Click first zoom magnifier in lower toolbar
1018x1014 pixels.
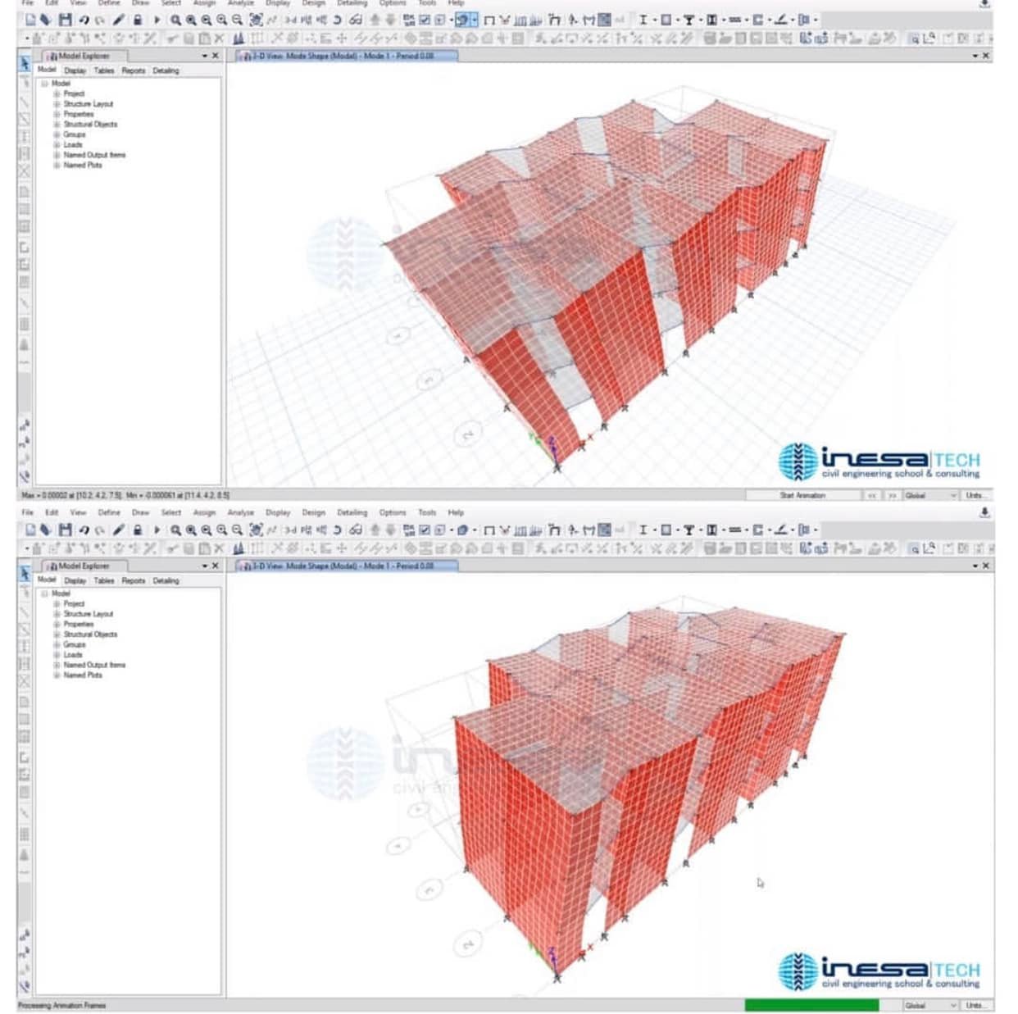(175, 530)
